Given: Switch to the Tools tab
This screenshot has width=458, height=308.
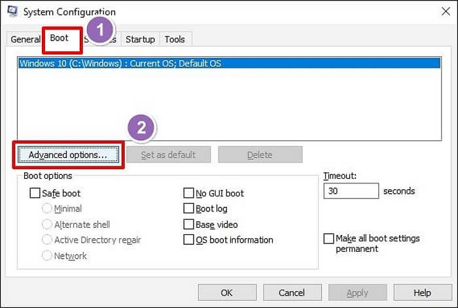Looking at the screenshot, I should coord(175,40).
